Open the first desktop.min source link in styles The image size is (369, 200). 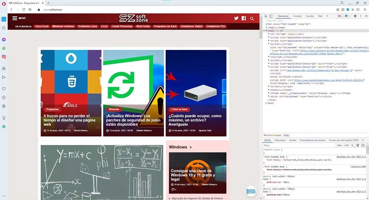pos(351,157)
